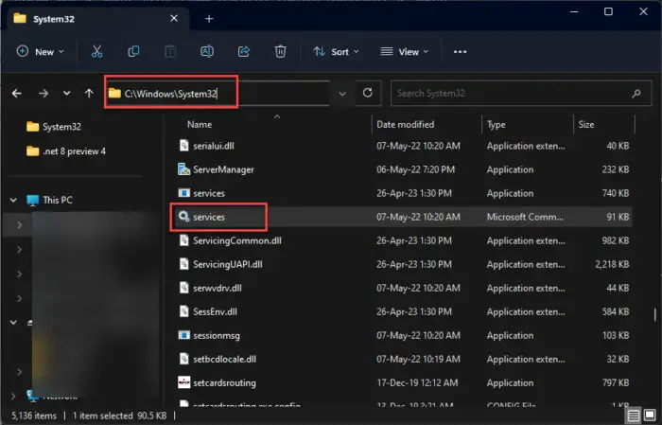Click the vertical scrollbar thumb in the file list
Screen dimensions: 662x425
tap(654, 314)
